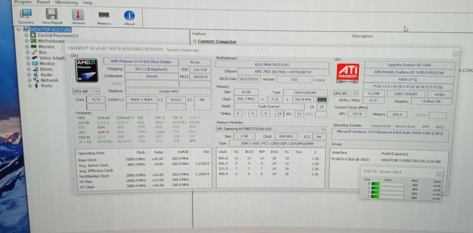Expand the Memory tree node
Screen dimensions: 473x233
[27, 46]
